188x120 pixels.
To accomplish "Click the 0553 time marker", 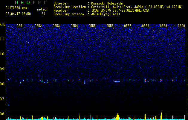I will click(56, 26).
